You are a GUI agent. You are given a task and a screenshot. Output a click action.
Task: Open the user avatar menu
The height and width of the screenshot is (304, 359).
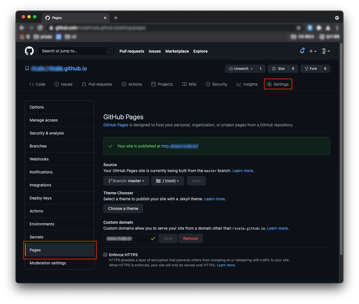tap(325, 51)
